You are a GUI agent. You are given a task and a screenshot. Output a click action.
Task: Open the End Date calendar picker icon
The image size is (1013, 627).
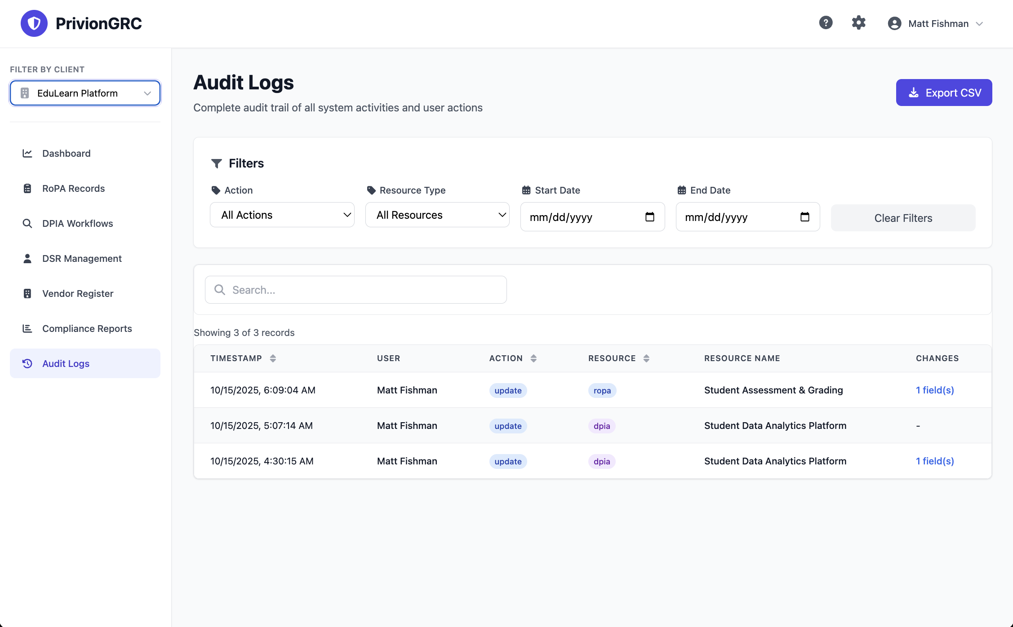[804, 217]
